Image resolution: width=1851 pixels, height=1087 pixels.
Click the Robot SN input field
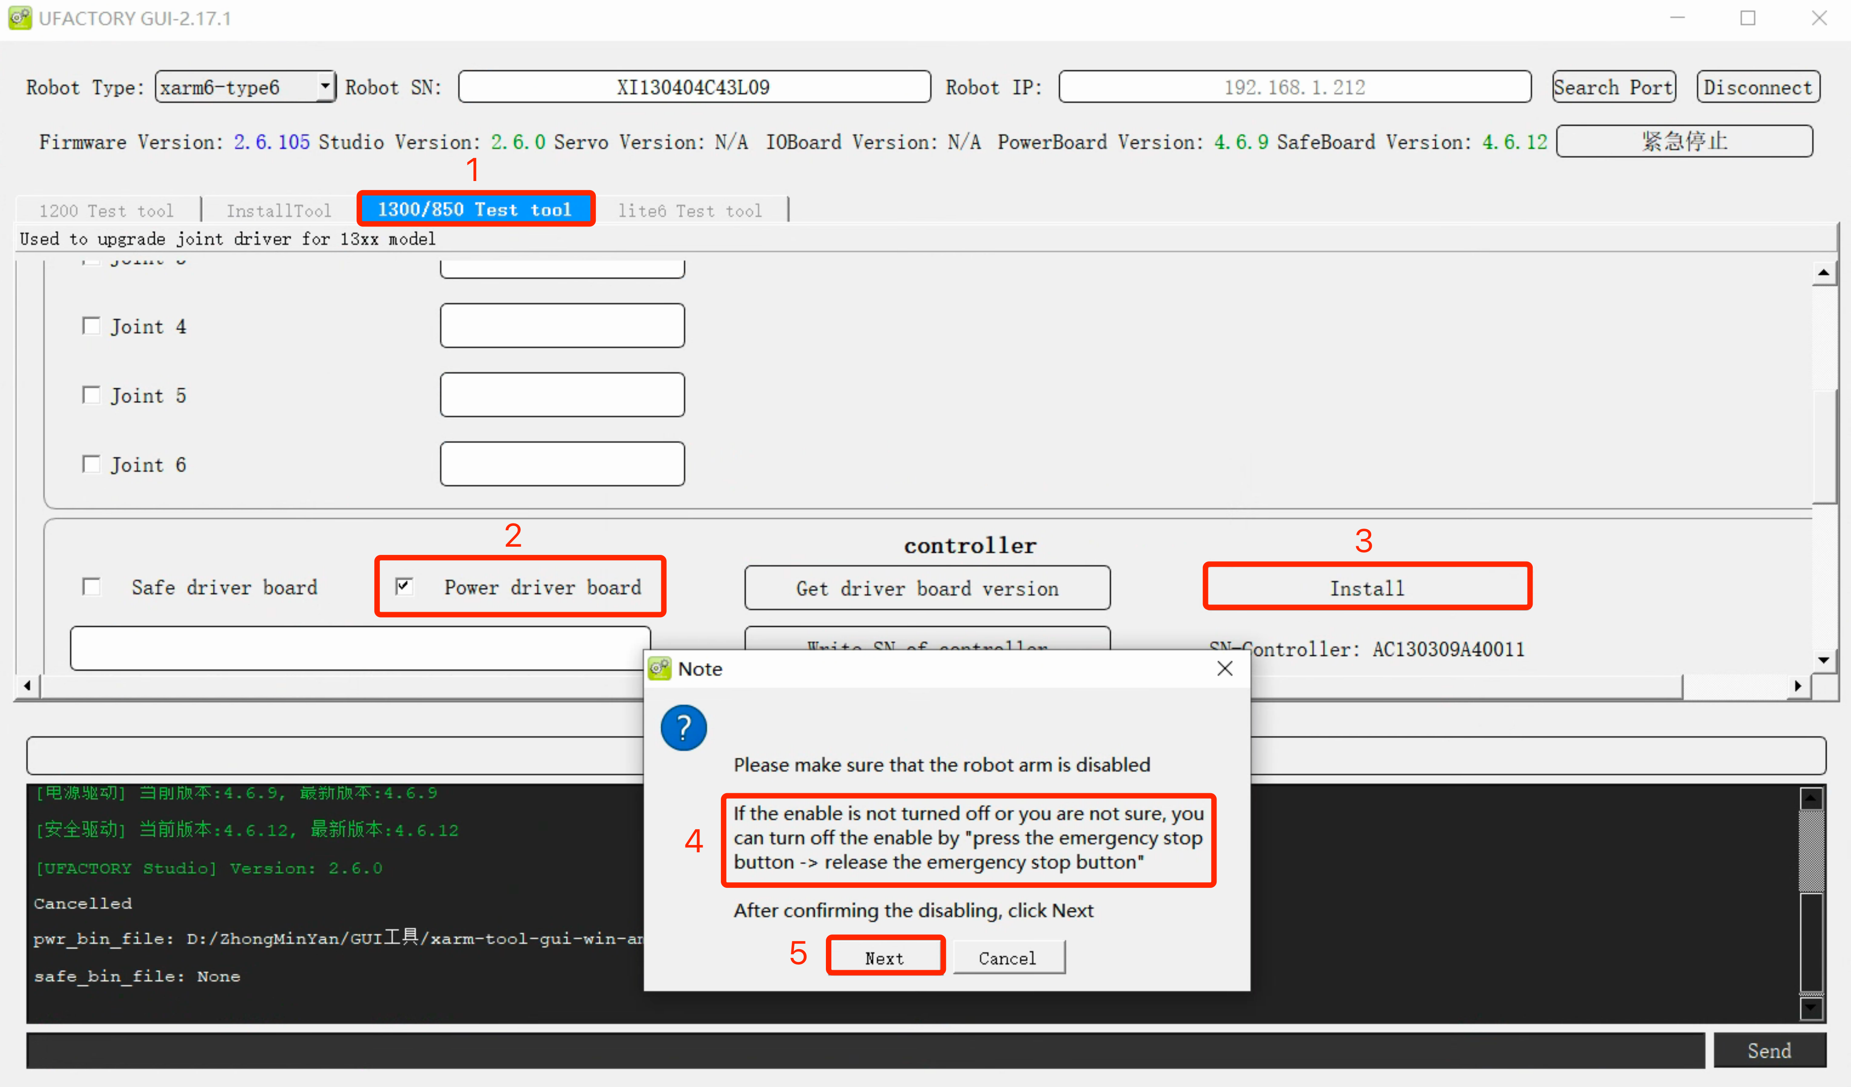click(x=694, y=87)
